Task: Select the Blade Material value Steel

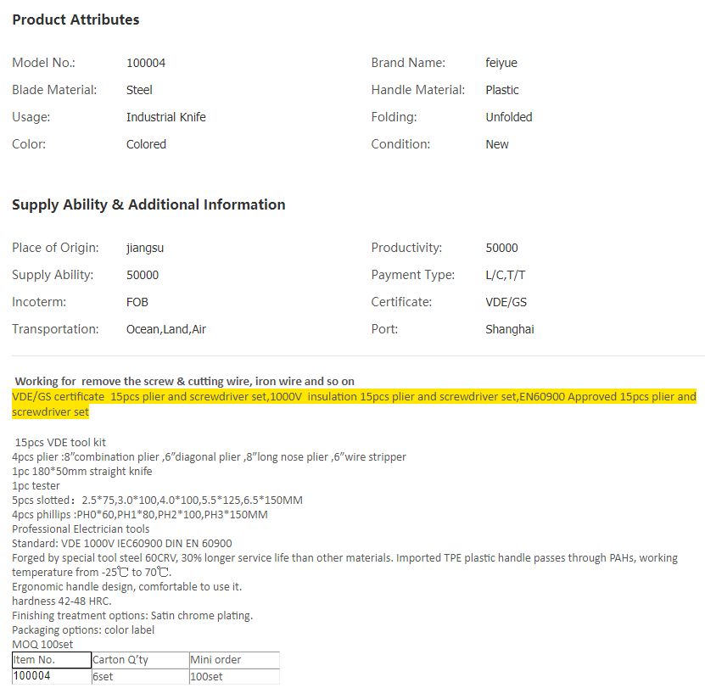Action: tap(139, 90)
